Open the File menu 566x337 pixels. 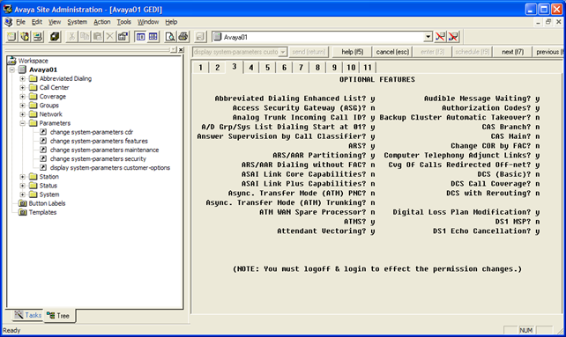(20, 22)
